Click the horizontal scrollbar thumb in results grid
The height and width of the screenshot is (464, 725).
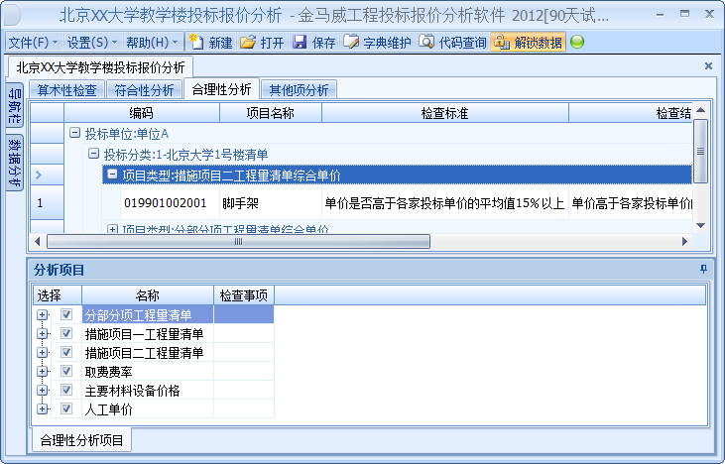[238, 241]
